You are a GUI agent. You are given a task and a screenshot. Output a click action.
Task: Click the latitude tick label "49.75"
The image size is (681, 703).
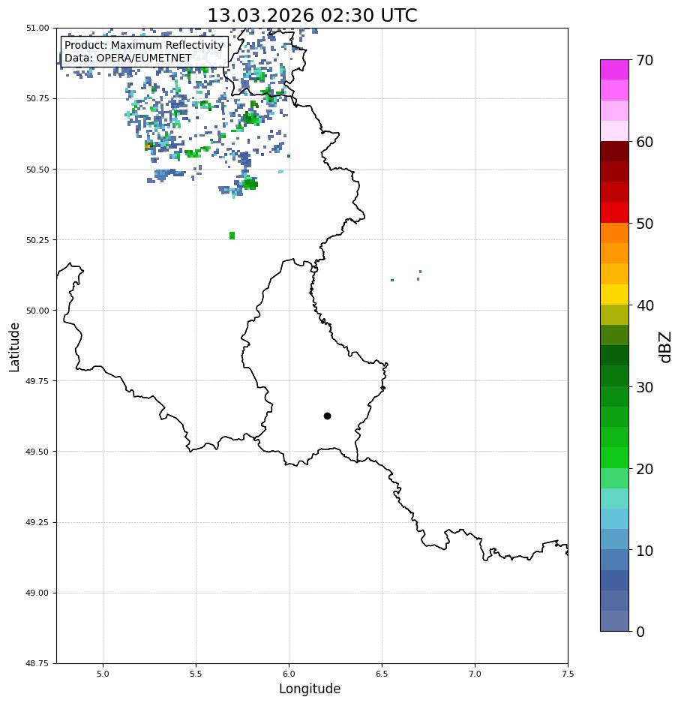click(37, 381)
